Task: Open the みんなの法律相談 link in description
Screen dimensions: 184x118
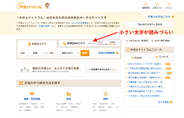Action: click(80, 23)
